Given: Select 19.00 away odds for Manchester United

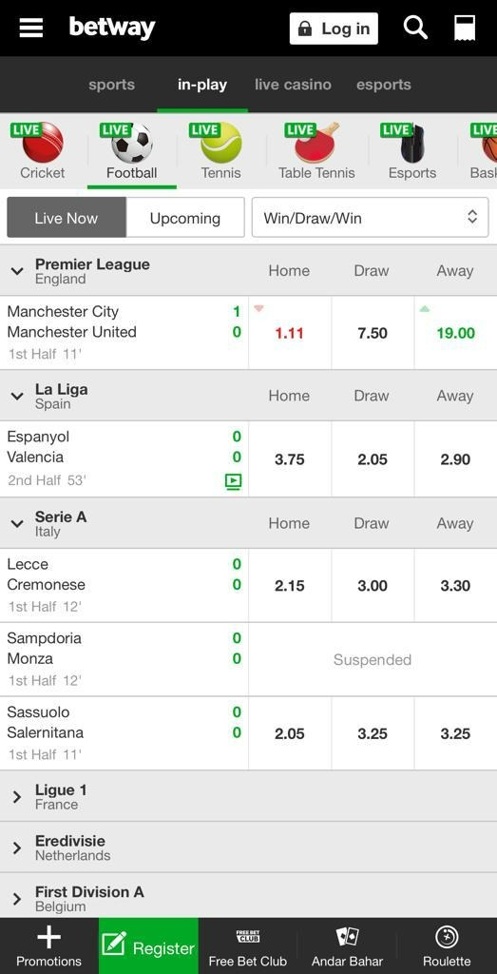Looking at the screenshot, I should [x=455, y=333].
